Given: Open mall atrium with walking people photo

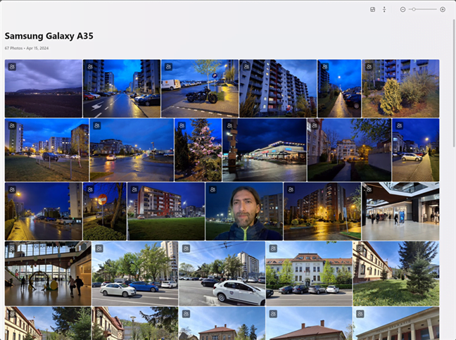Looking at the screenshot, I should pyautogui.click(x=48, y=273).
